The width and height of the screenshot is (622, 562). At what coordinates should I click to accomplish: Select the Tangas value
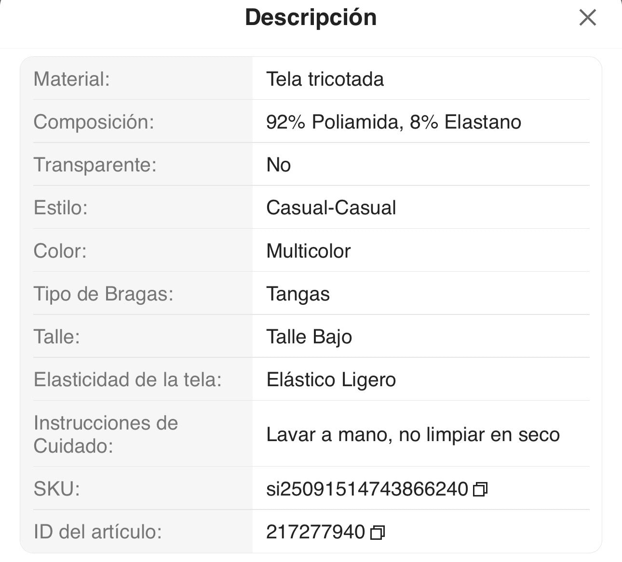point(298,293)
